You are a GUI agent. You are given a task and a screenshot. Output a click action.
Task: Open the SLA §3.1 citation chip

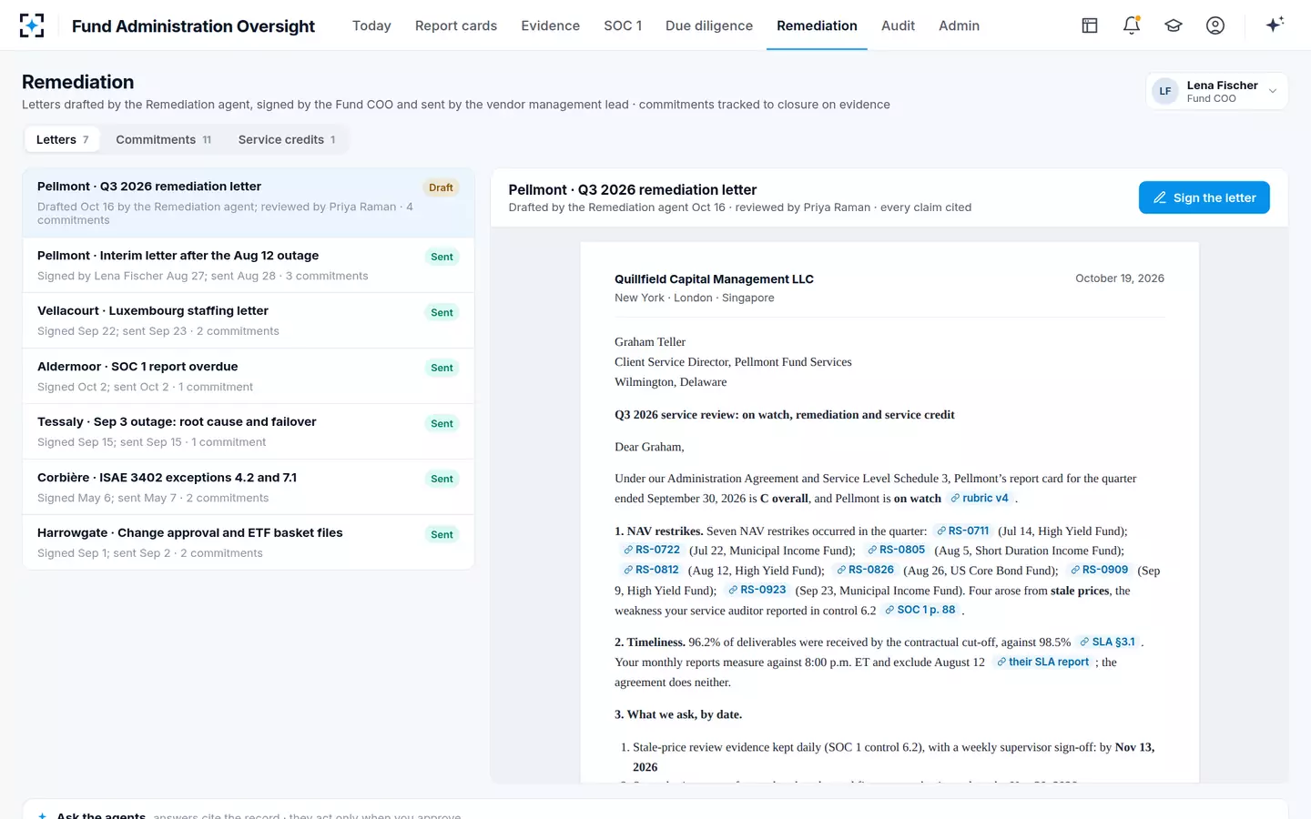point(1108,642)
